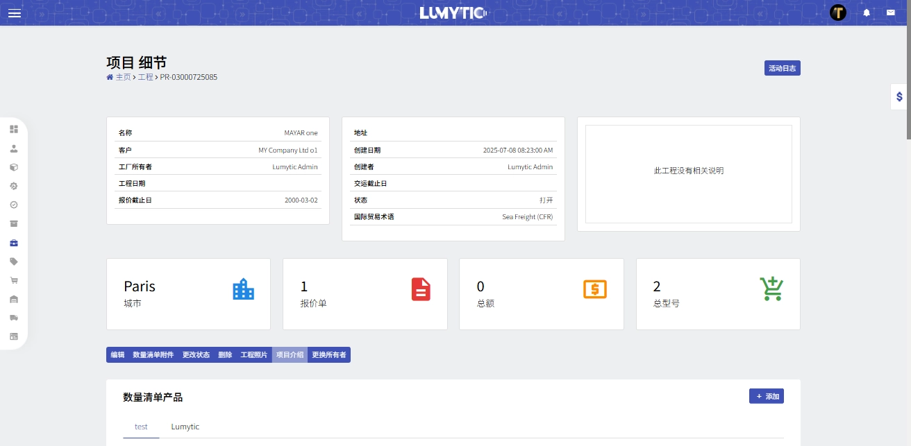The image size is (911, 446).
Task: Go to 主页 breadcrumb link
Action: [x=122, y=77]
